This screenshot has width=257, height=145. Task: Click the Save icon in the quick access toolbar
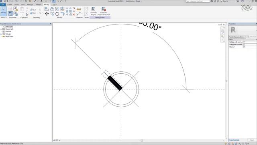(8, 1)
